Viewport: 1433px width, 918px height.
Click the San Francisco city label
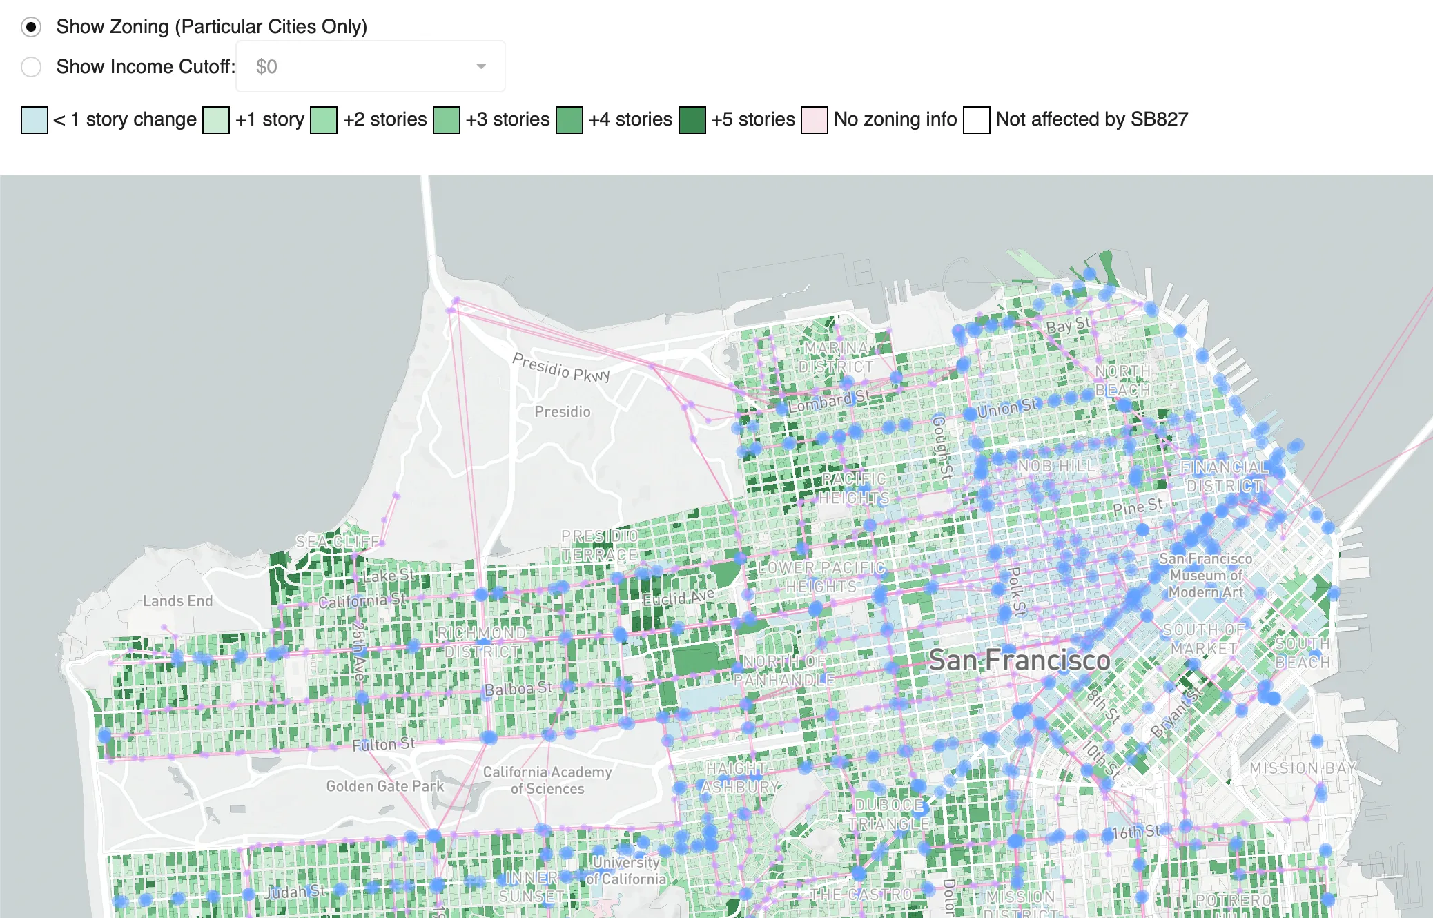pos(1019,660)
